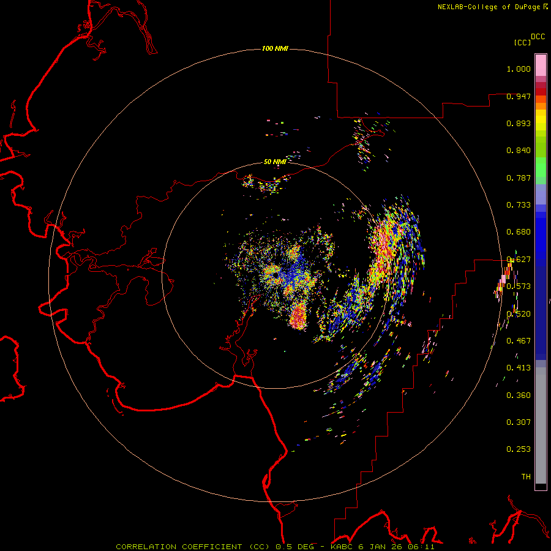Click the radar site center of the rings
The height and width of the screenshot is (551, 551).
[275, 275]
